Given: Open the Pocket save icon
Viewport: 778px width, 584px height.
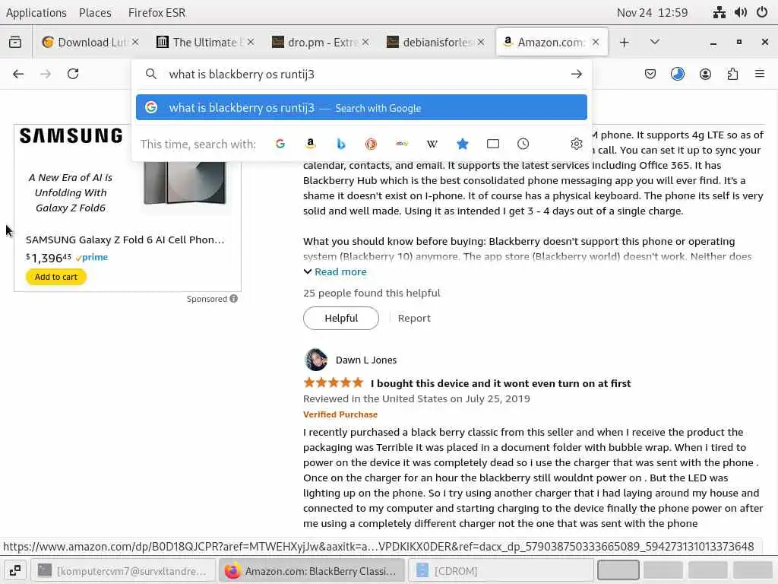Looking at the screenshot, I should pos(650,74).
